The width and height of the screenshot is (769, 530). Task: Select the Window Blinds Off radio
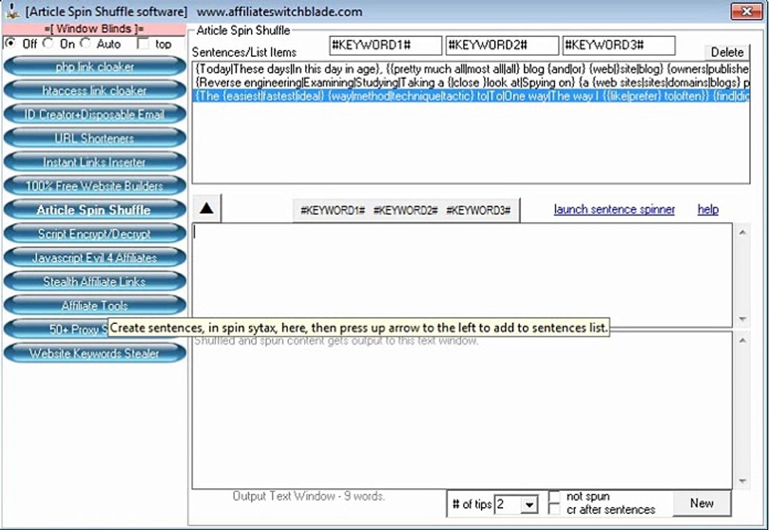coord(10,43)
